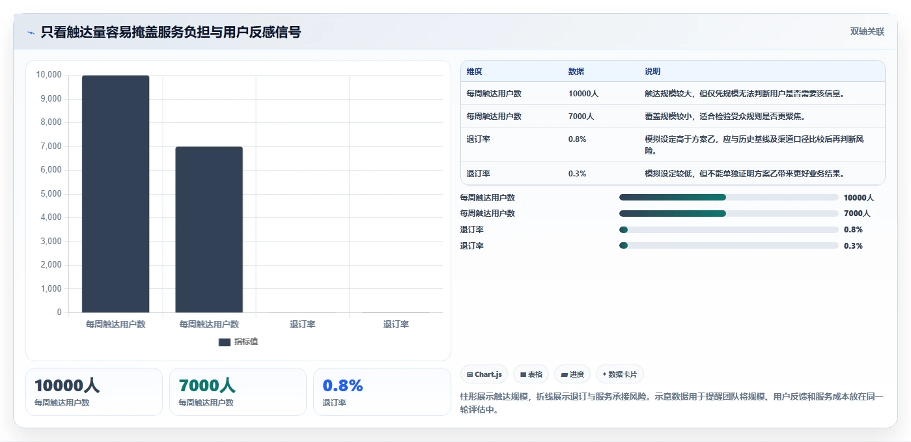The width and height of the screenshot is (911, 442).
Task: Select the Chart.js chip
Action: [x=484, y=374]
